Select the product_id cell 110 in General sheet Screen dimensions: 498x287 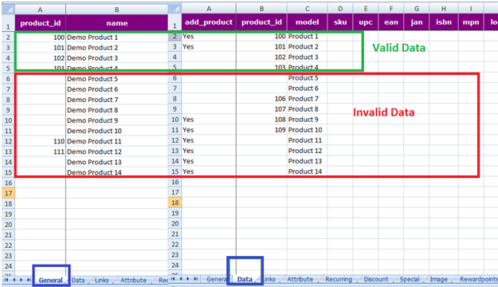41,141
